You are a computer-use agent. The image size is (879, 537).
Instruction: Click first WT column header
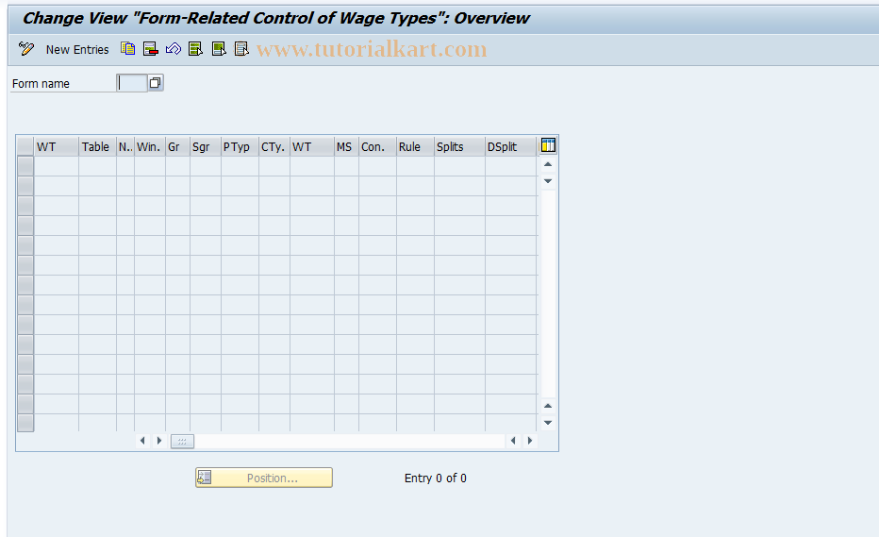click(56, 147)
